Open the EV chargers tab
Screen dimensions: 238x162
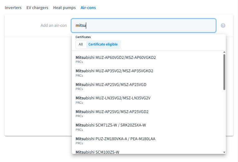[x=37, y=7]
